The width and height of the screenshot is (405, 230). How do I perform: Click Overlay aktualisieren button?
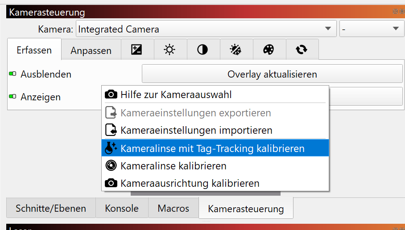pyautogui.click(x=272, y=74)
